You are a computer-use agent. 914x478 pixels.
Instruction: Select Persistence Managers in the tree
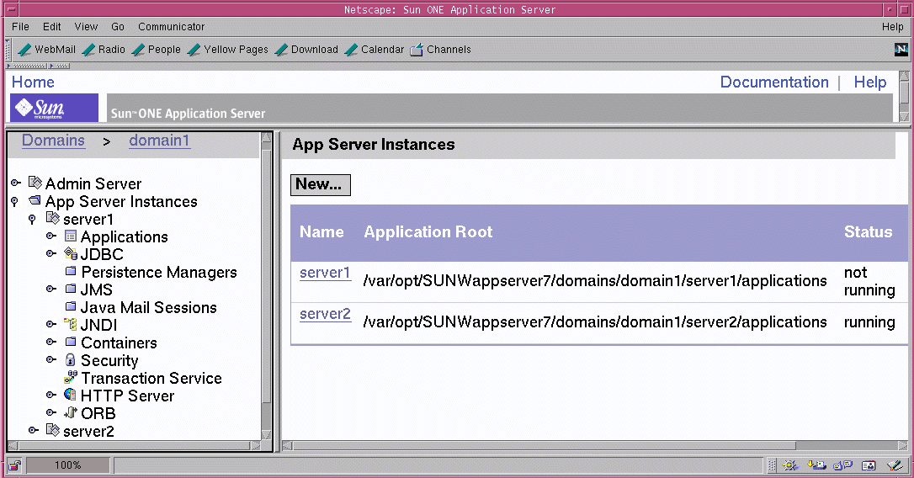158,273
